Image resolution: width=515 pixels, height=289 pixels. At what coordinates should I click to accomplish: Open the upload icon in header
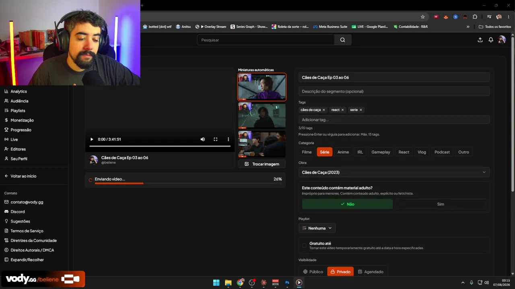pyautogui.click(x=480, y=40)
